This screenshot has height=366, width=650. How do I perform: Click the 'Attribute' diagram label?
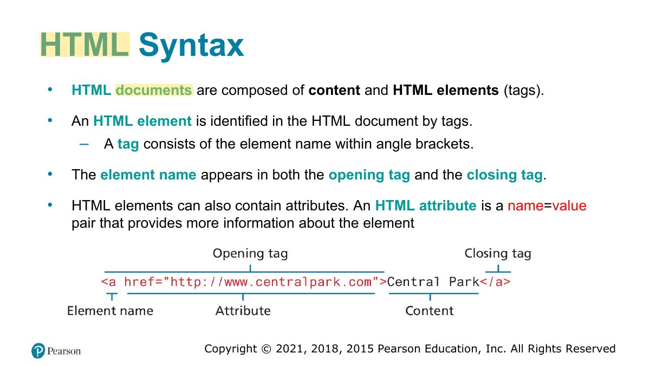(x=243, y=311)
